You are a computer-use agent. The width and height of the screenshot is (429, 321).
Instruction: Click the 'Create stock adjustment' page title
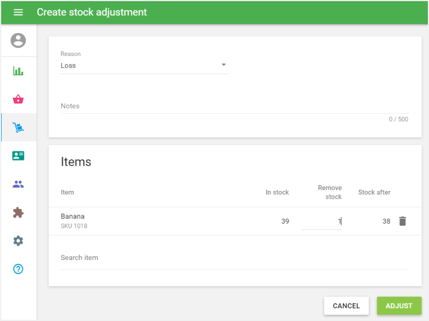[92, 12]
